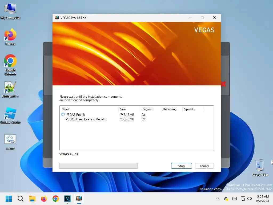Click the download progress bar
273x205 pixels.
pos(98,166)
